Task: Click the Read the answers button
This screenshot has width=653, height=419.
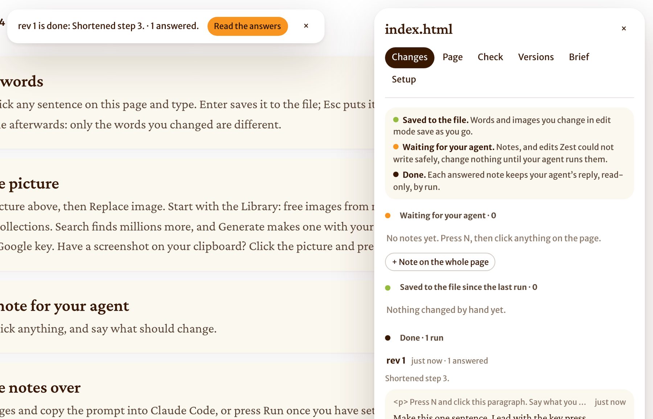Action: (x=247, y=26)
